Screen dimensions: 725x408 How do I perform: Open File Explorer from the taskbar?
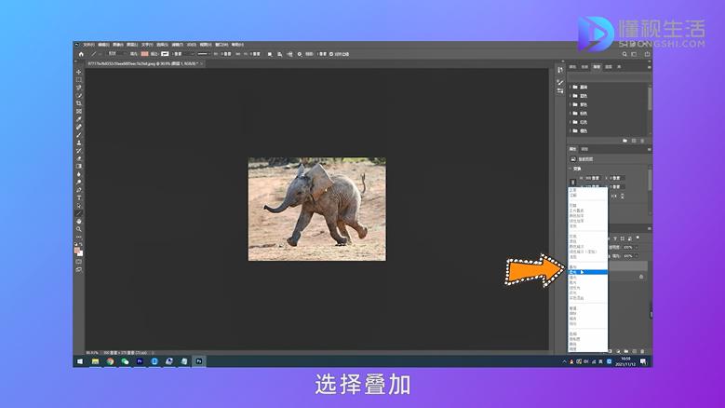(95, 361)
